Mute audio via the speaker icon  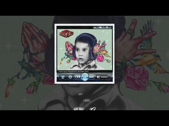pos(98,77)
